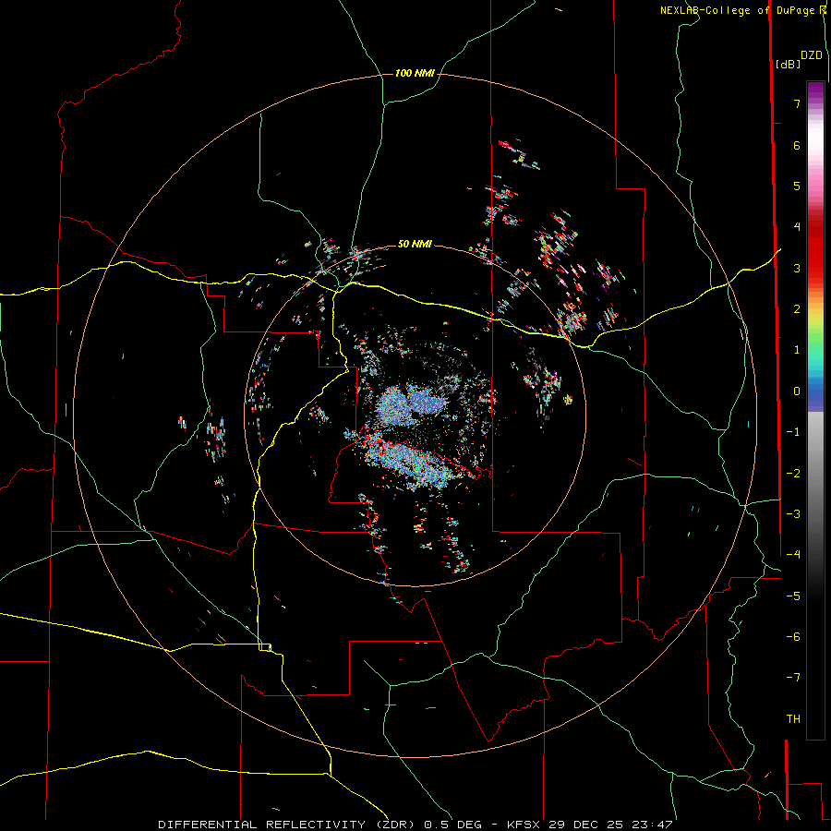Click the 6 tick label on color scale

pos(797,145)
